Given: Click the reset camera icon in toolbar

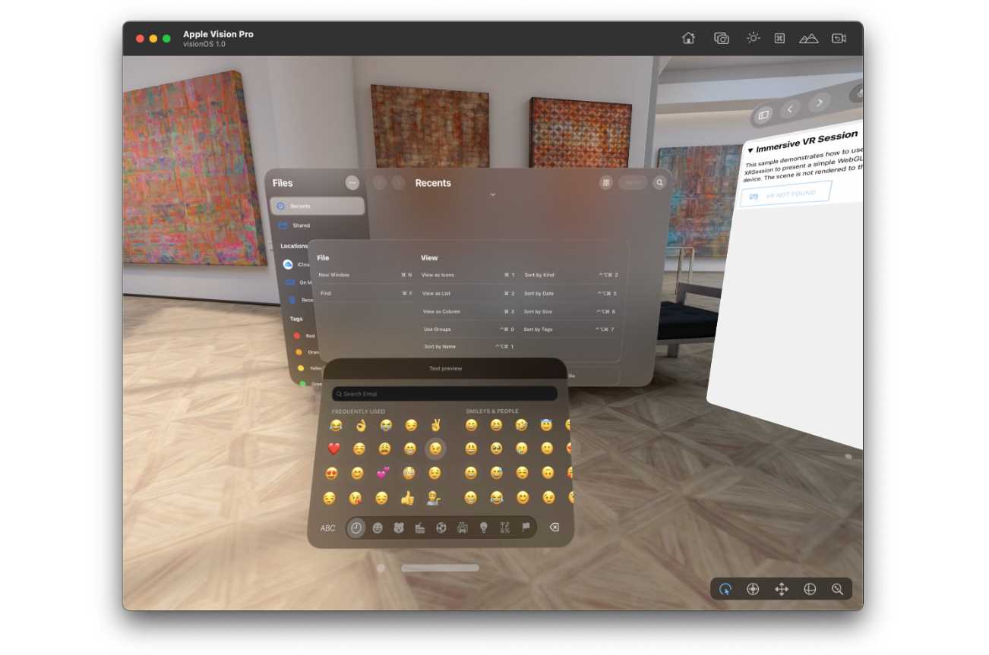Looking at the screenshot, I should (x=839, y=38).
